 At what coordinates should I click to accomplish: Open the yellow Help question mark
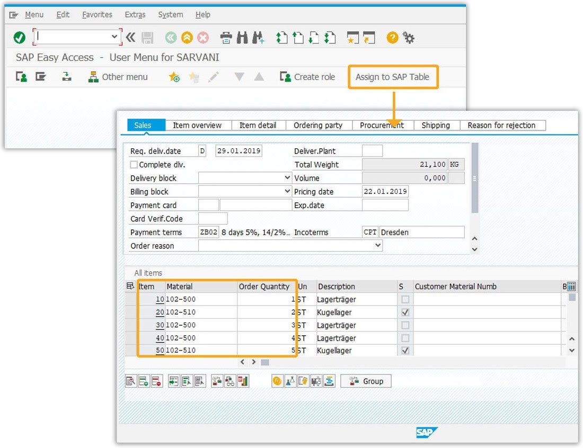coord(392,38)
